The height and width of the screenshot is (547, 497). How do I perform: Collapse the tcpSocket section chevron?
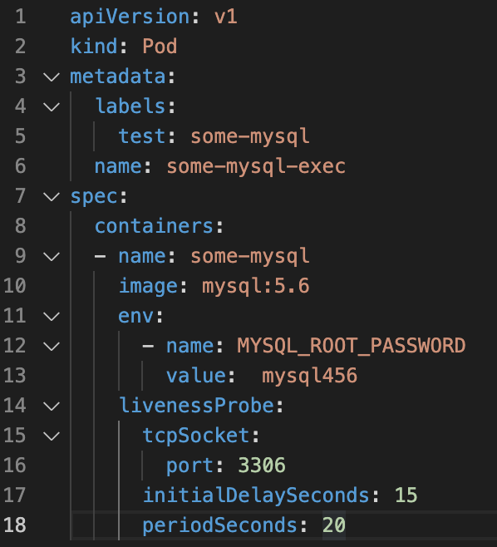pos(52,436)
